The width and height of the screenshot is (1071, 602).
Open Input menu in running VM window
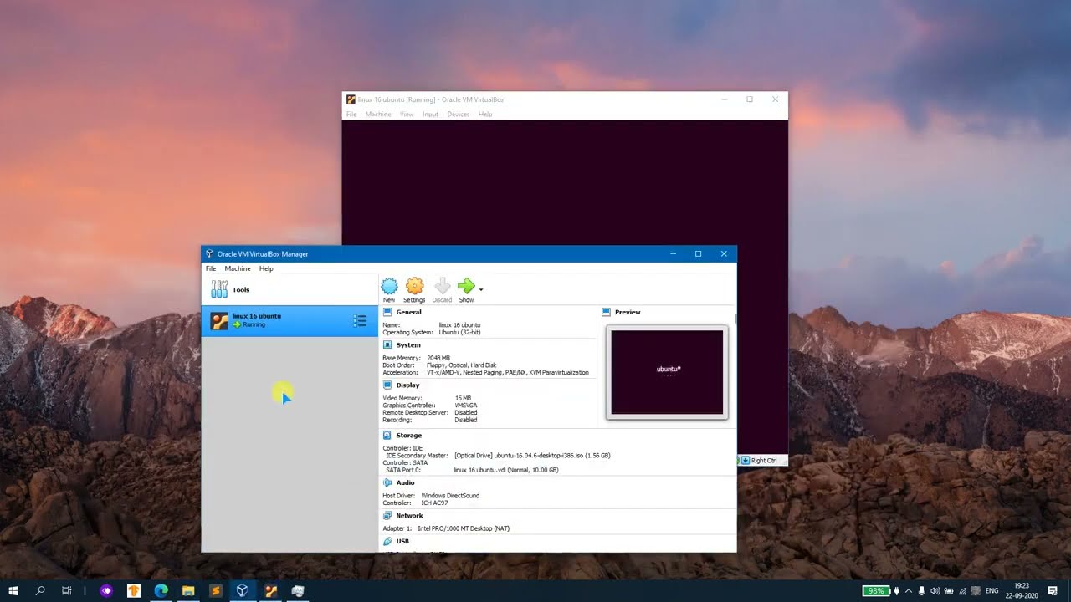[430, 114]
